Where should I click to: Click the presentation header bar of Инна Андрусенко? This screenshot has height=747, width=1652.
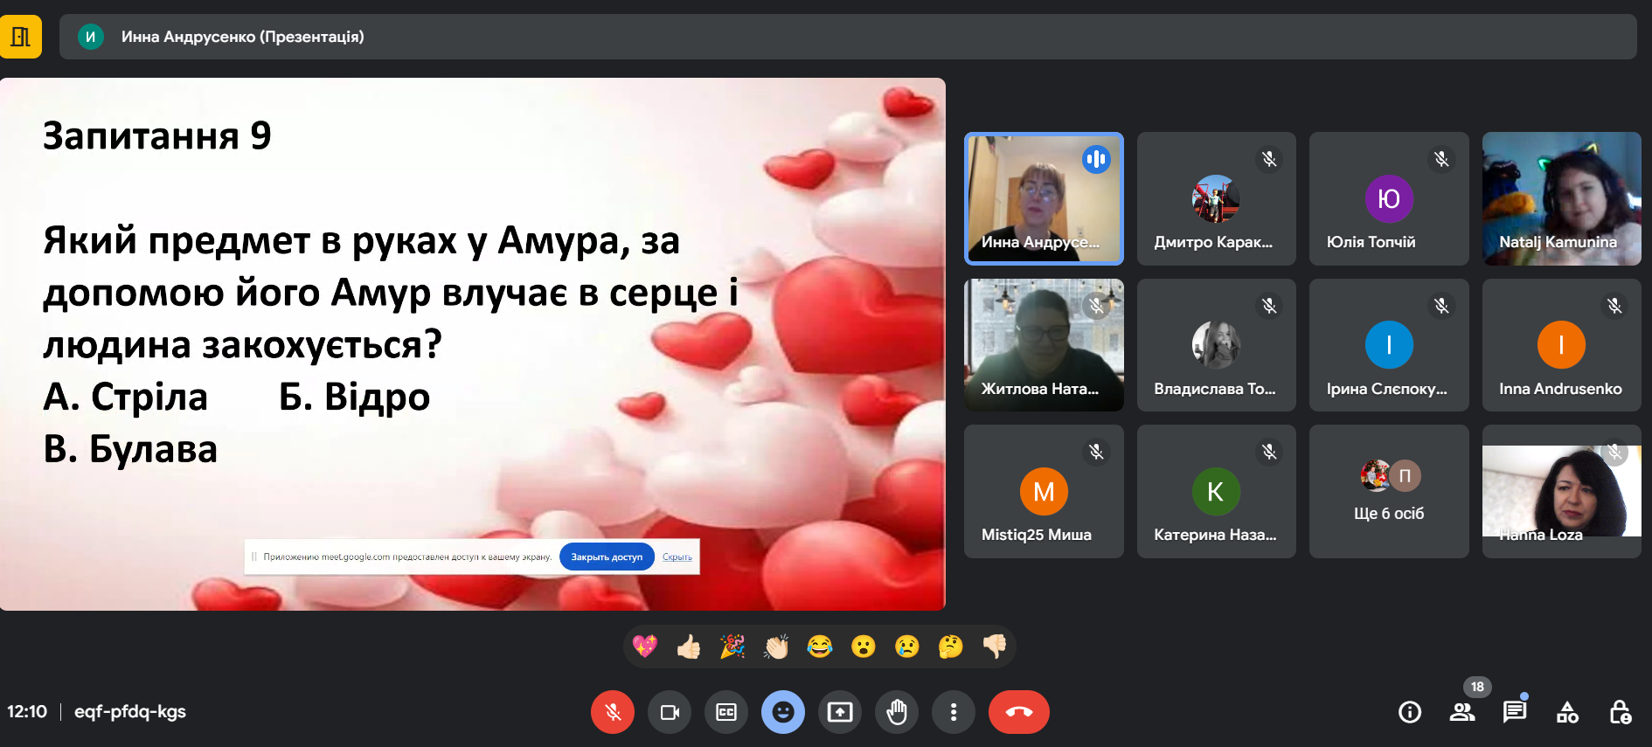(x=848, y=37)
